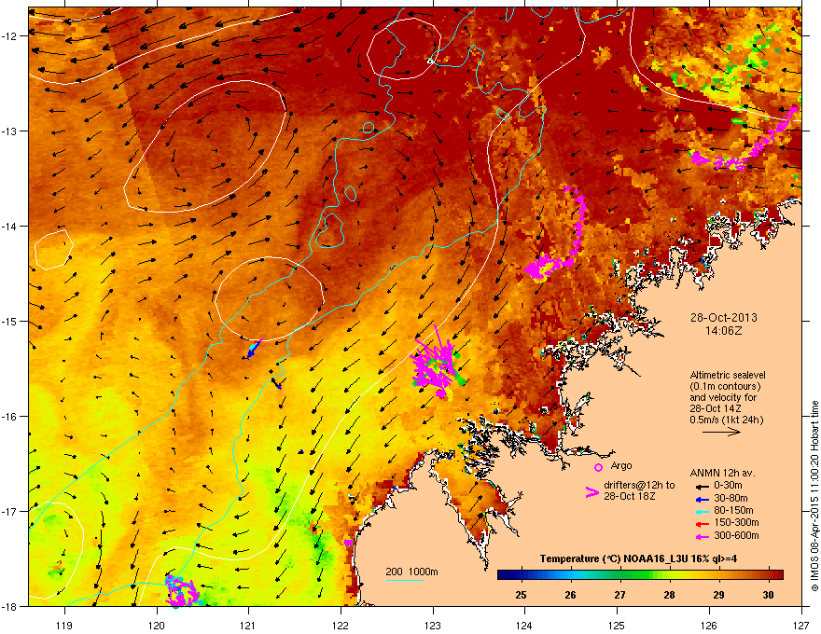821x634 pixels.
Task: Click the '200 1000m' isobath label
Action: click(411, 572)
